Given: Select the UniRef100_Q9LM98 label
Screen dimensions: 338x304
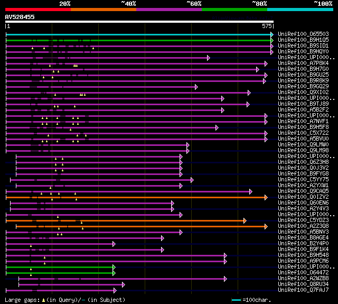Looking at the screenshot, I should 303,151.
